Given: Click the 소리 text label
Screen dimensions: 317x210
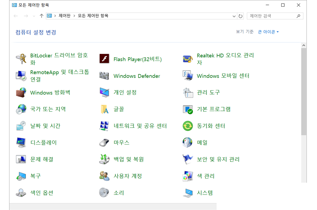Looking at the screenshot, I should point(119,193).
